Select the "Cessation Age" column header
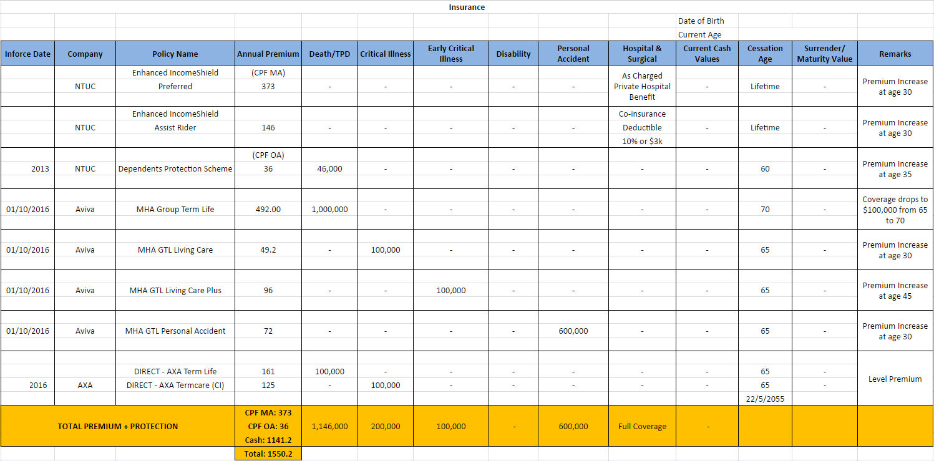The height and width of the screenshot is (461, 934). (x=765, y=54)
